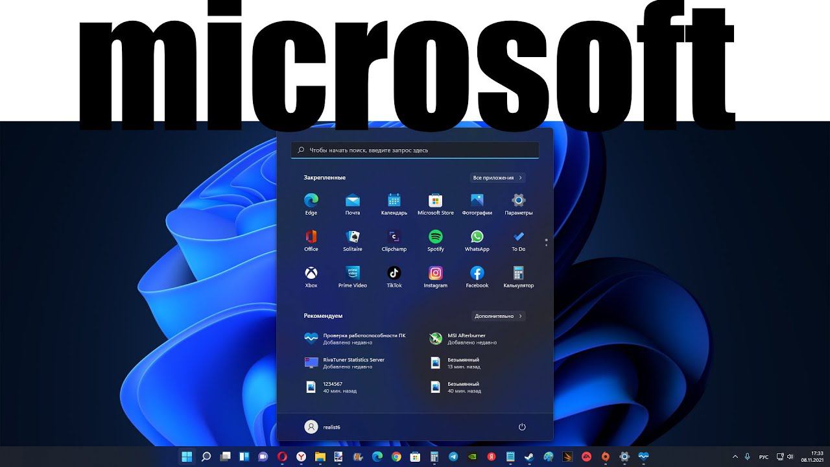
Task: Expand the Все приложения list
Action: (497, 178)
